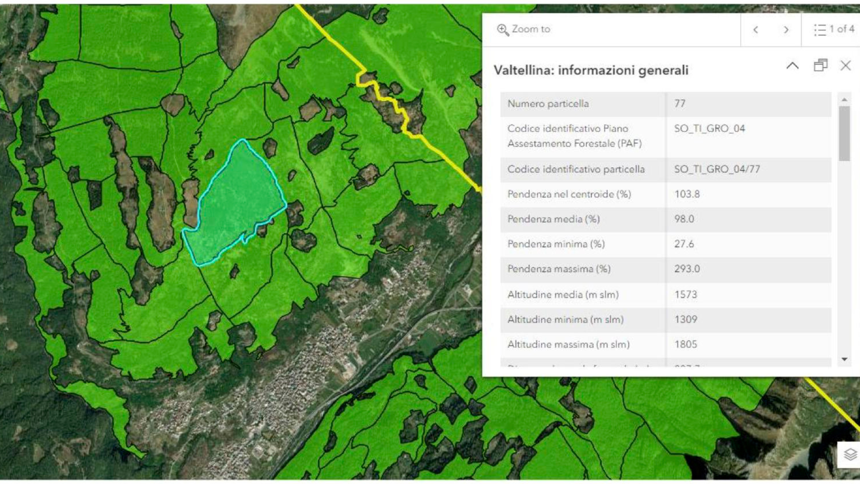
Task: Click the Altitudine massima value 1805
Action: pyautogui.click(x=686, y=345)
